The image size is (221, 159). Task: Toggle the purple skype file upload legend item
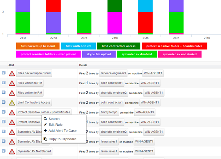98,54
